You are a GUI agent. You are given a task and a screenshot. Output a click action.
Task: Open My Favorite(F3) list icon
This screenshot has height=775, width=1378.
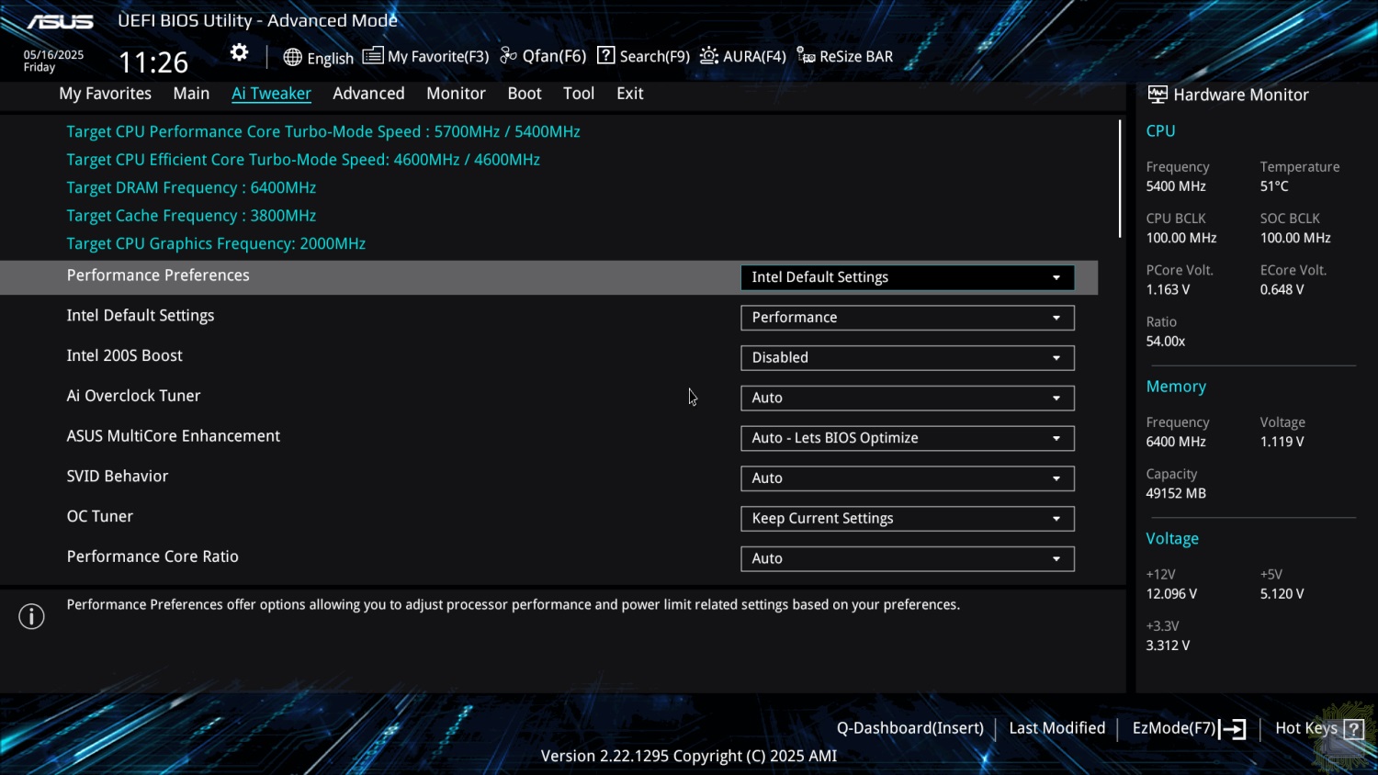point(372,56)
